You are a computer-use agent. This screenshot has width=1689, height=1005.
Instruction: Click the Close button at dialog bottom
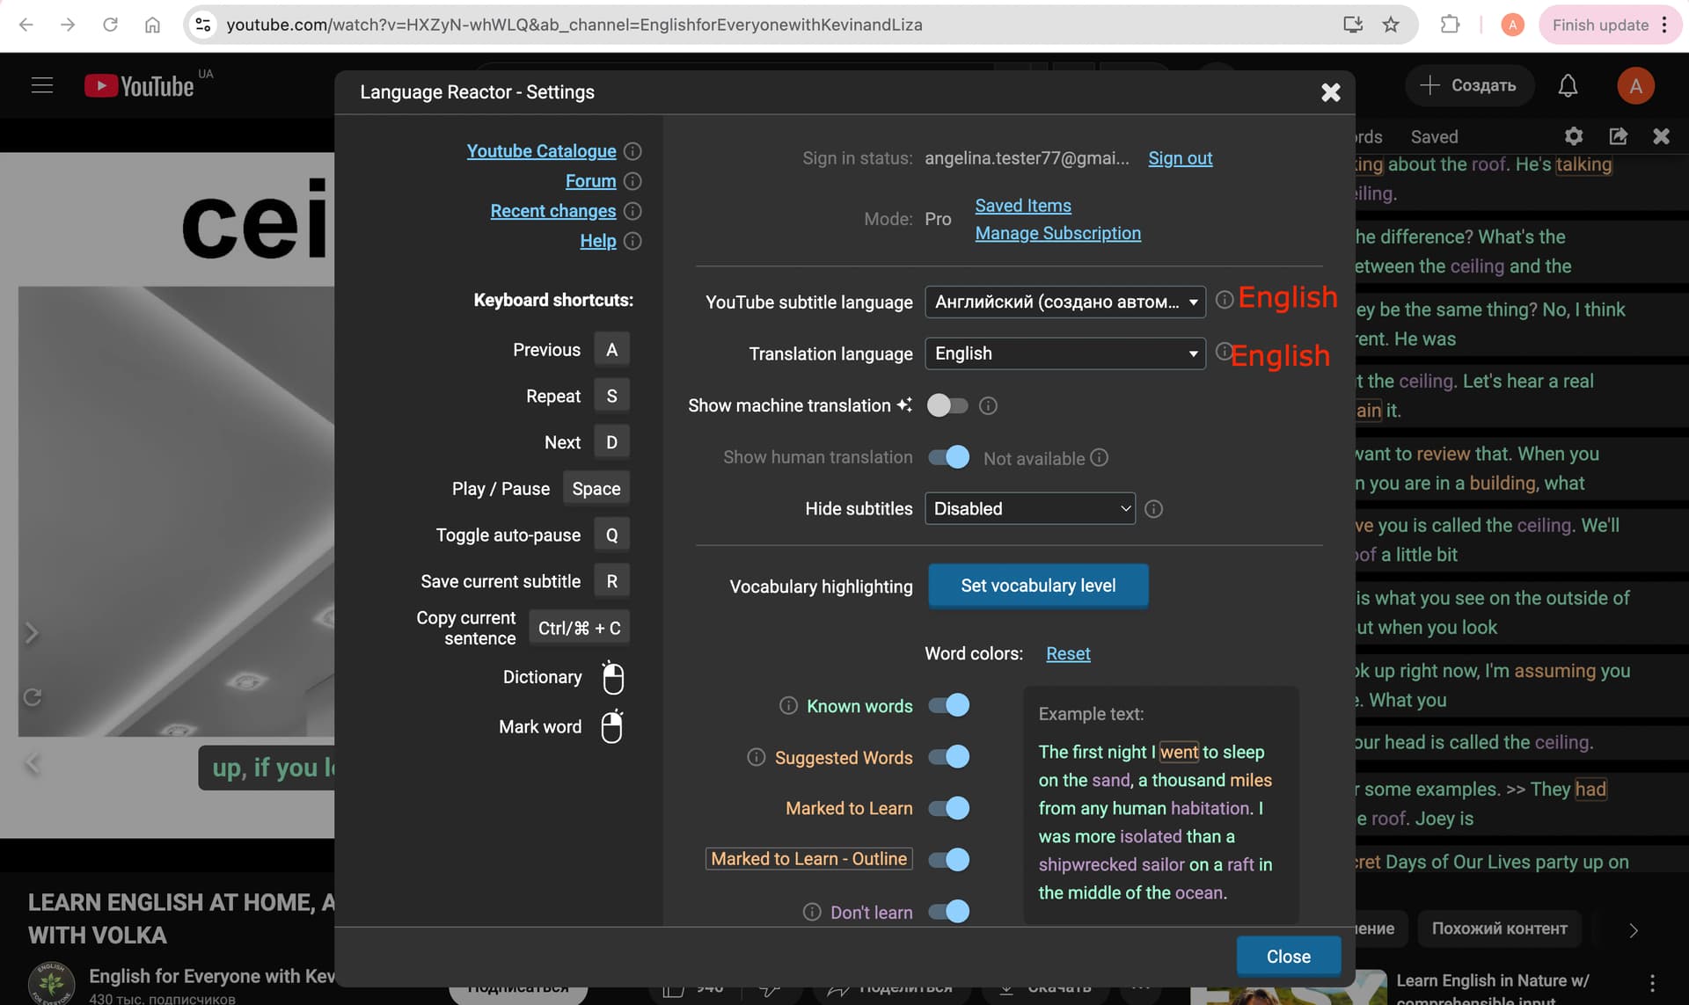click(x=1288, y=957)
